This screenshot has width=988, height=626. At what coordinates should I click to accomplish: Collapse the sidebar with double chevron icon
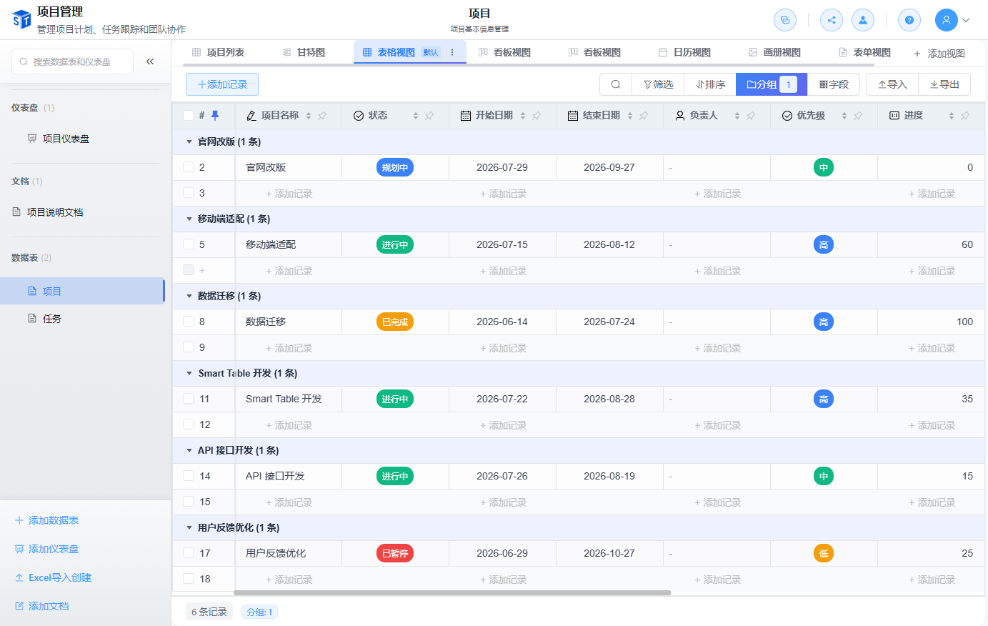[150, 61]
